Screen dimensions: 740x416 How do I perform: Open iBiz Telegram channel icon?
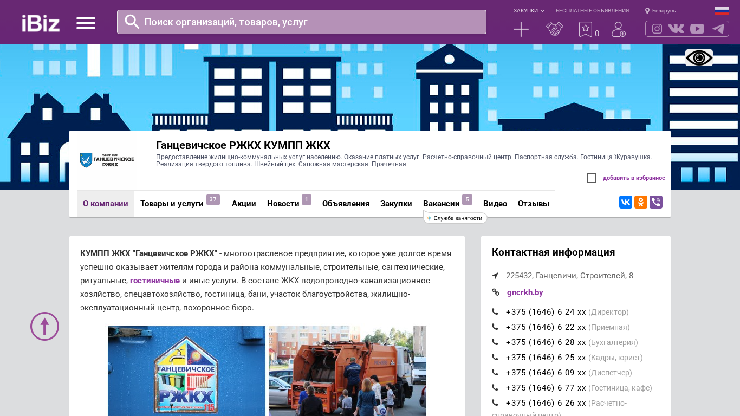pos(718,29)
